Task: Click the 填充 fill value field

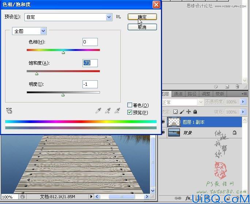Action: coord(232,112)
